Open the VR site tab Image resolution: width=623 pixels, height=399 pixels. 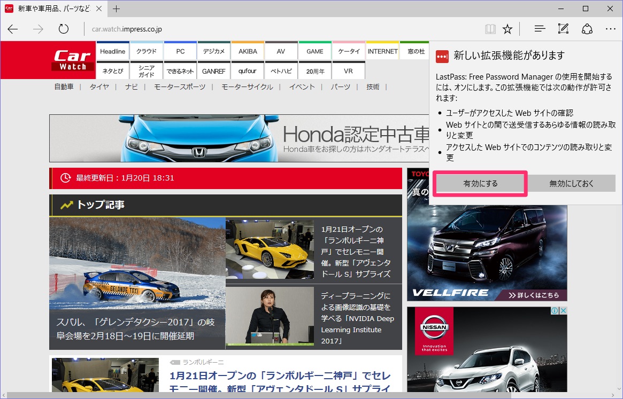click(x=349, y=71)
